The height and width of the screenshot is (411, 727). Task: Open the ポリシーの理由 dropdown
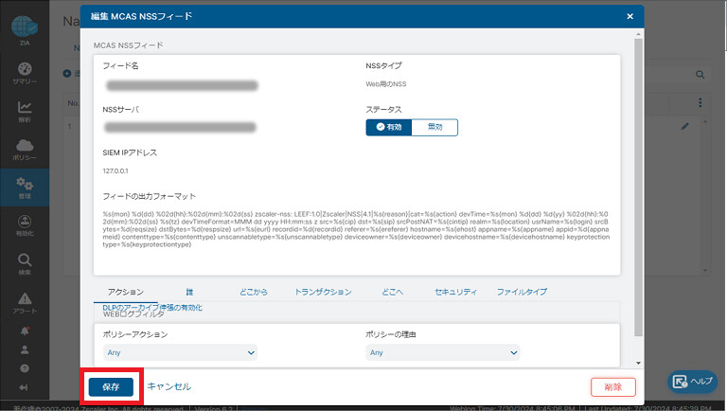coord(442,352)
